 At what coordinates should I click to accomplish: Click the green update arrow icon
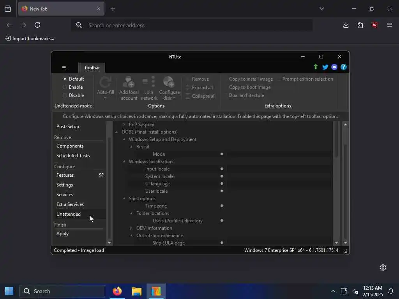[x=316, y=67]
